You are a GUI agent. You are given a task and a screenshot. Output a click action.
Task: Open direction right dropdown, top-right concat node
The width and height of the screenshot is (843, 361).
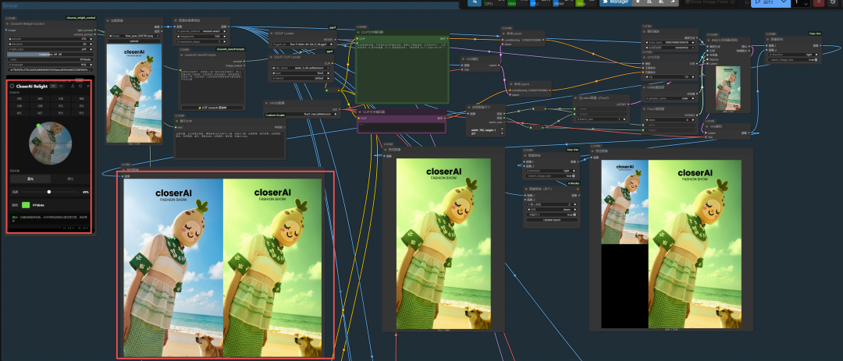[x=793, y=55]
